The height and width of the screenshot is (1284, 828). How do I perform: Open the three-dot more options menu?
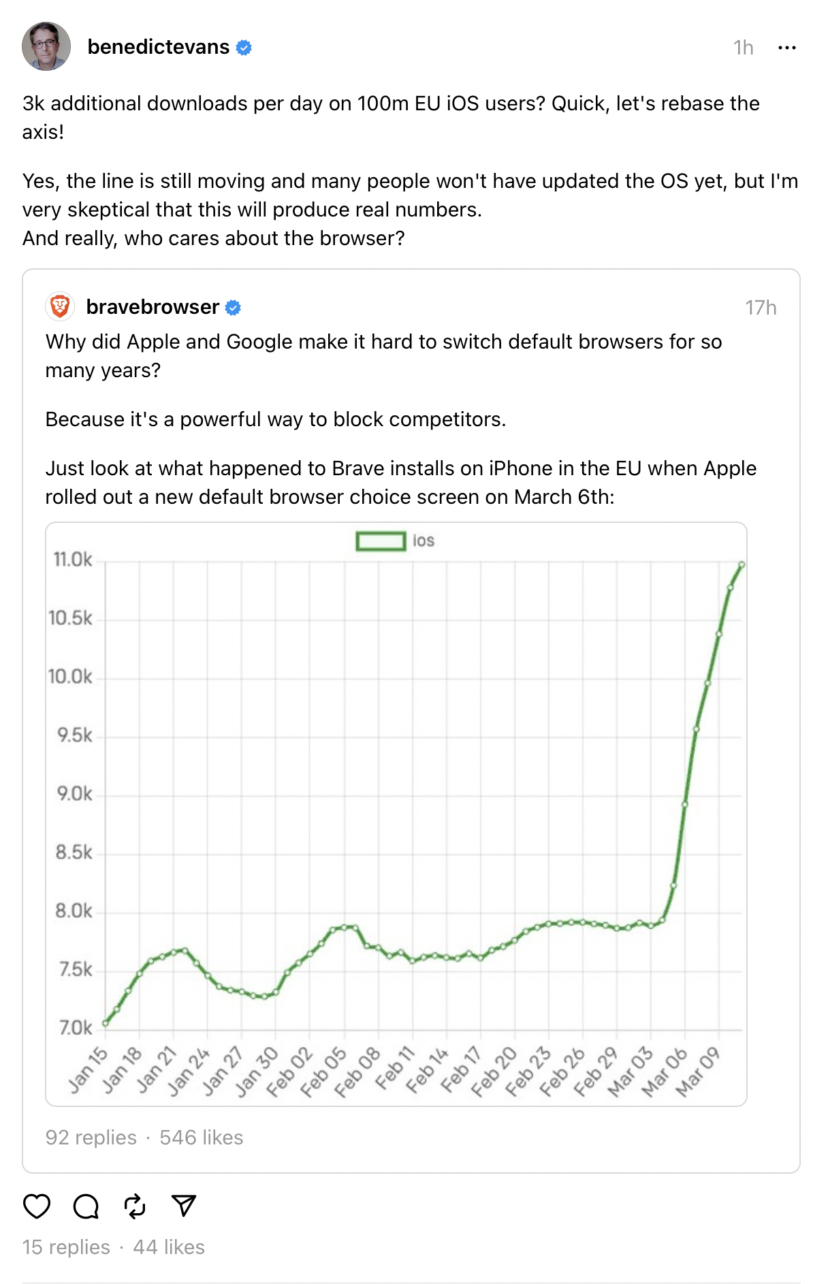coord(786,48)
